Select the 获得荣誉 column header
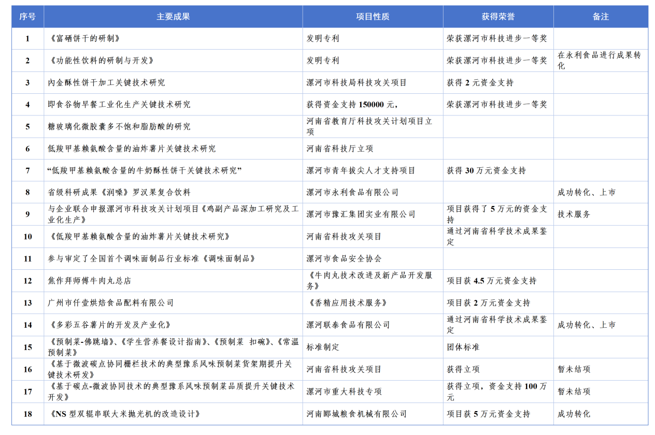 point(498,17)
